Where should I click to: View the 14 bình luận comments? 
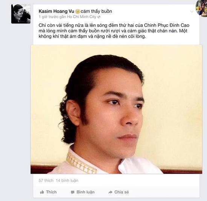point(67,181)
